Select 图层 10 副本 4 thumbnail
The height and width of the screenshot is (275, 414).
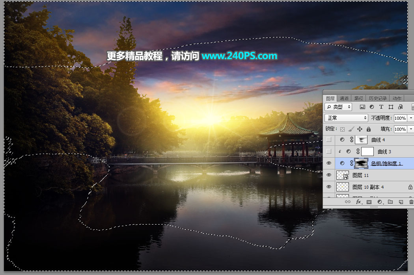click(x=343, y=187)
